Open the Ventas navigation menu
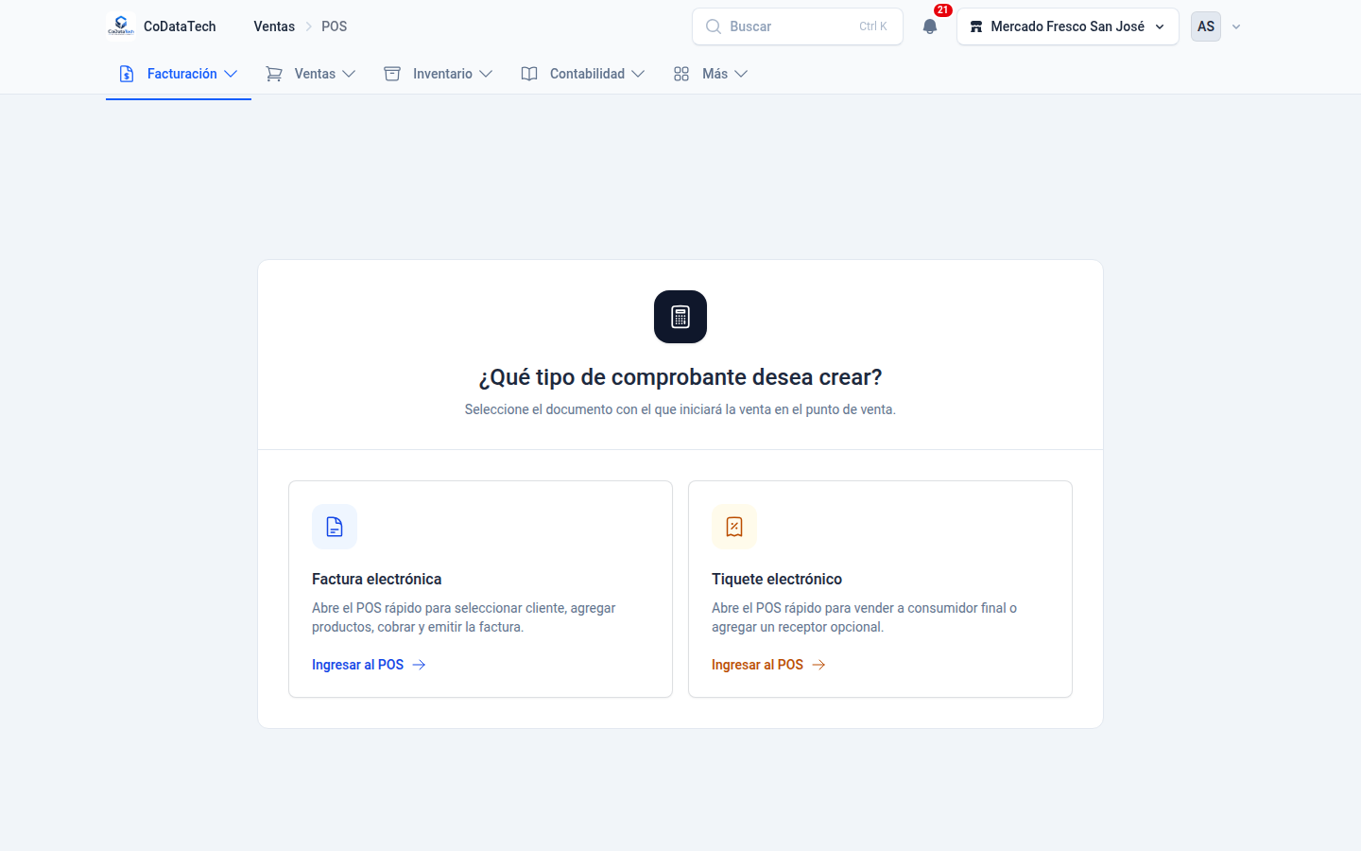 [x=311, y=74]
